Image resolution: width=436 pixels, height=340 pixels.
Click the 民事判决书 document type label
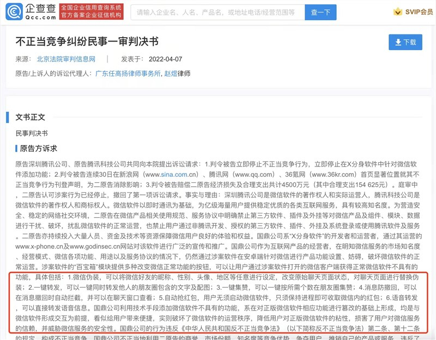click(32, 133)
